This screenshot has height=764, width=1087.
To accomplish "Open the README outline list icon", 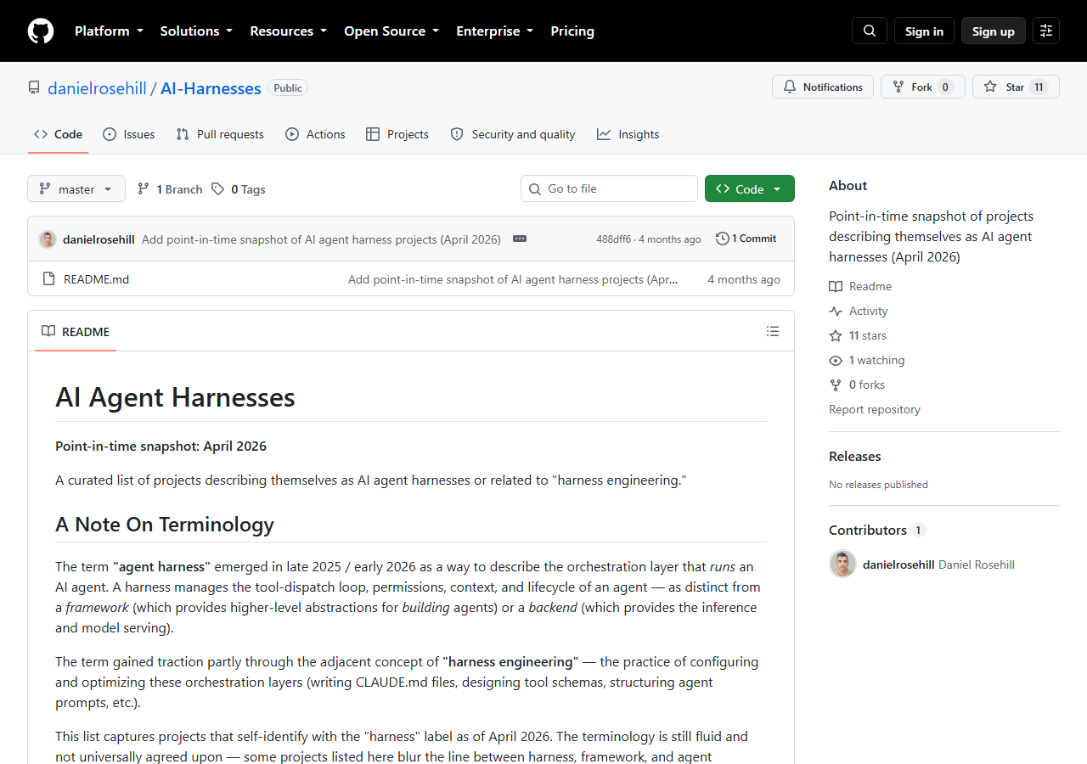I will point(773,331).
